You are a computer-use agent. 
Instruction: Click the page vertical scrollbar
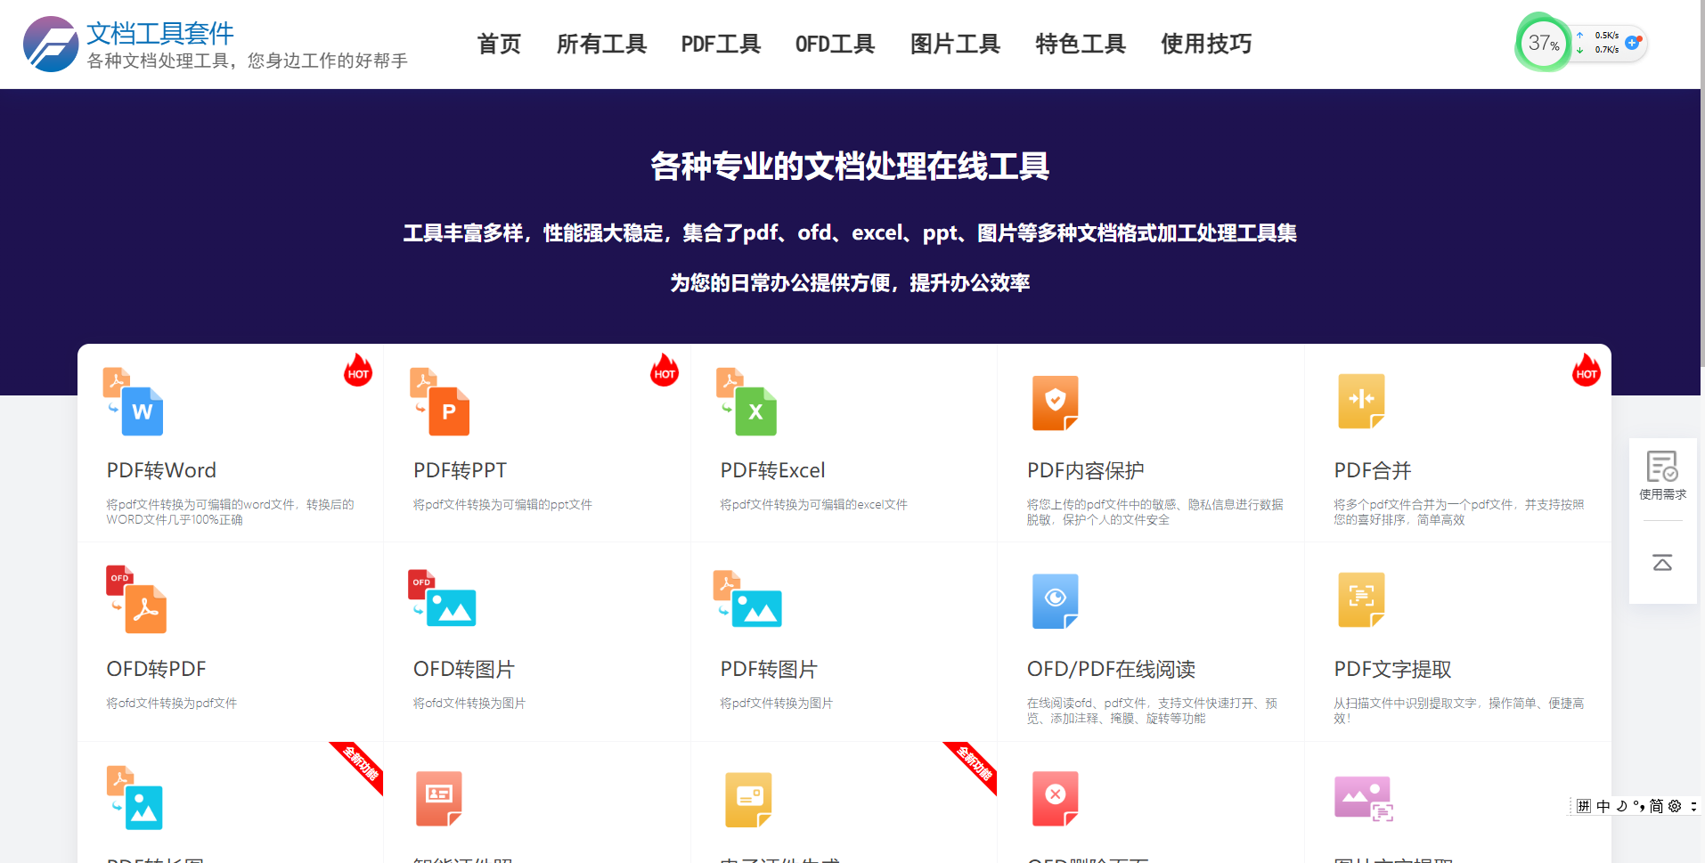tap(1702, 183)
